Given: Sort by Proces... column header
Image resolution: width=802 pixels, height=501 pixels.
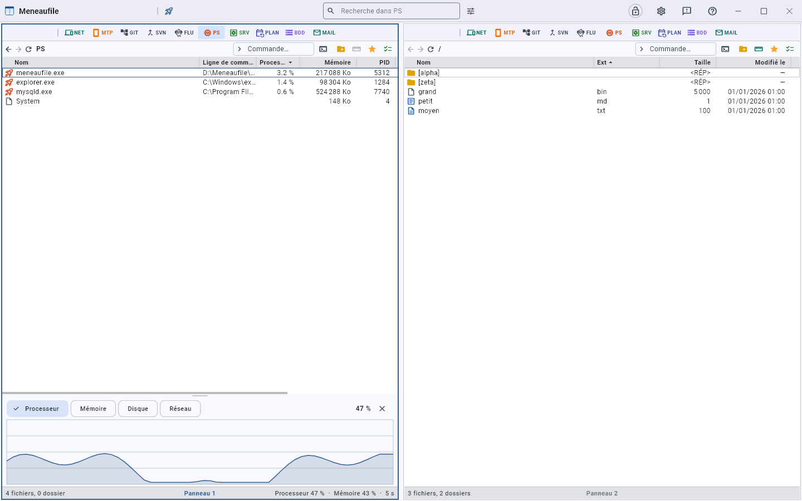Looking at the screenshot, I should coord(277,62).
